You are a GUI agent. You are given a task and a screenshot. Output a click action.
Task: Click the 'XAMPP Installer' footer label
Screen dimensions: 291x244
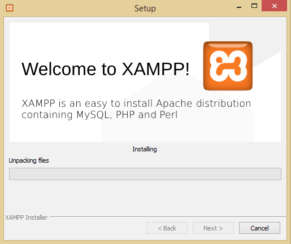pos(27,217)
